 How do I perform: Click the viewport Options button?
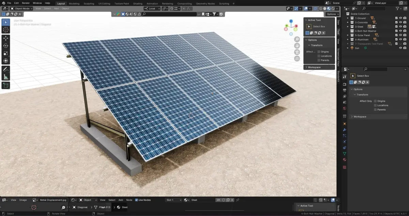tap(332, 14)
